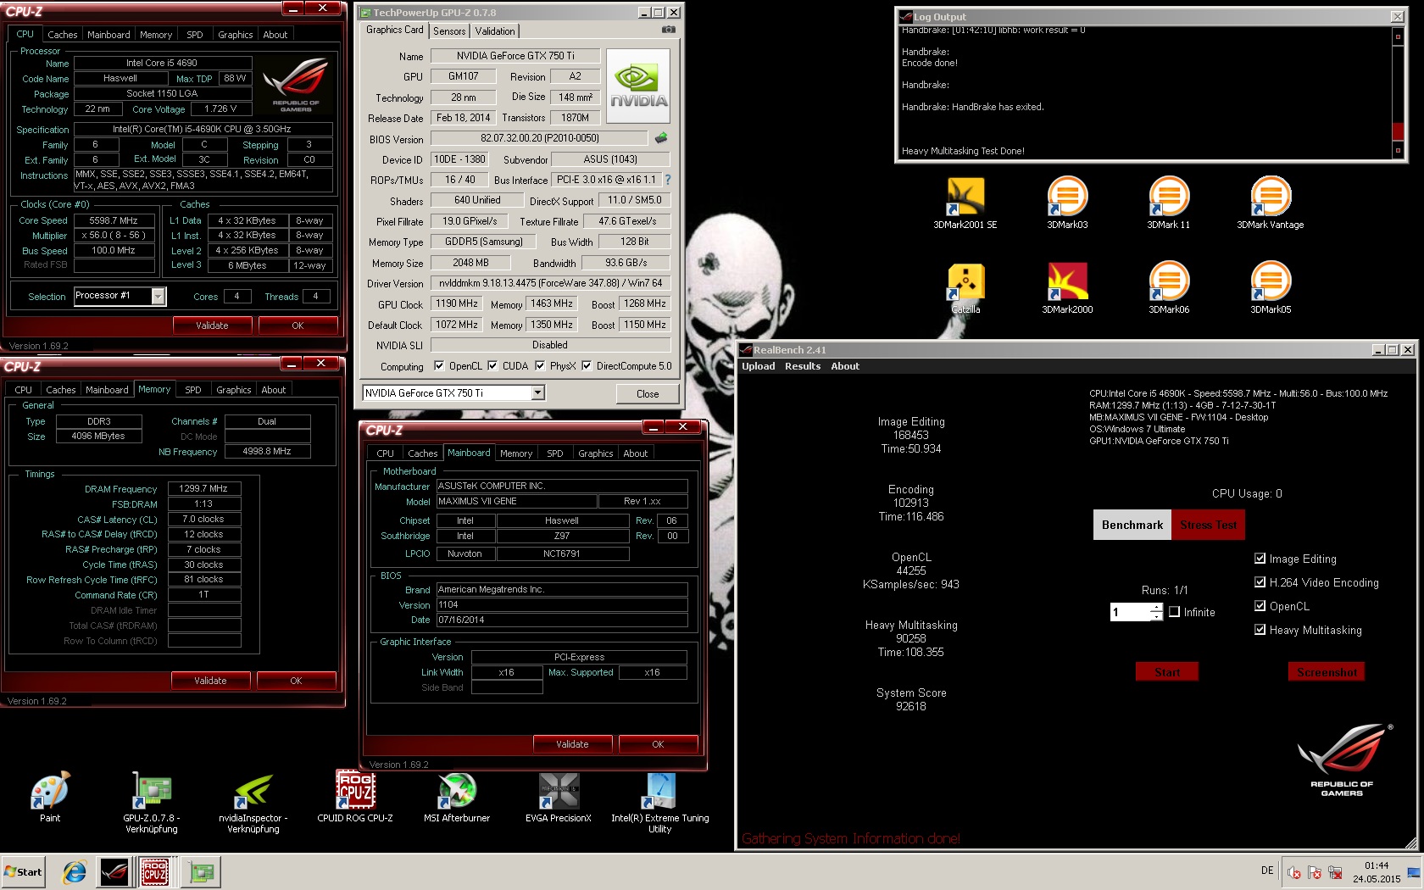Open the 3DMark 11 desktop shortcut
Screen dimensions: 1424x890
[1168, 203]
